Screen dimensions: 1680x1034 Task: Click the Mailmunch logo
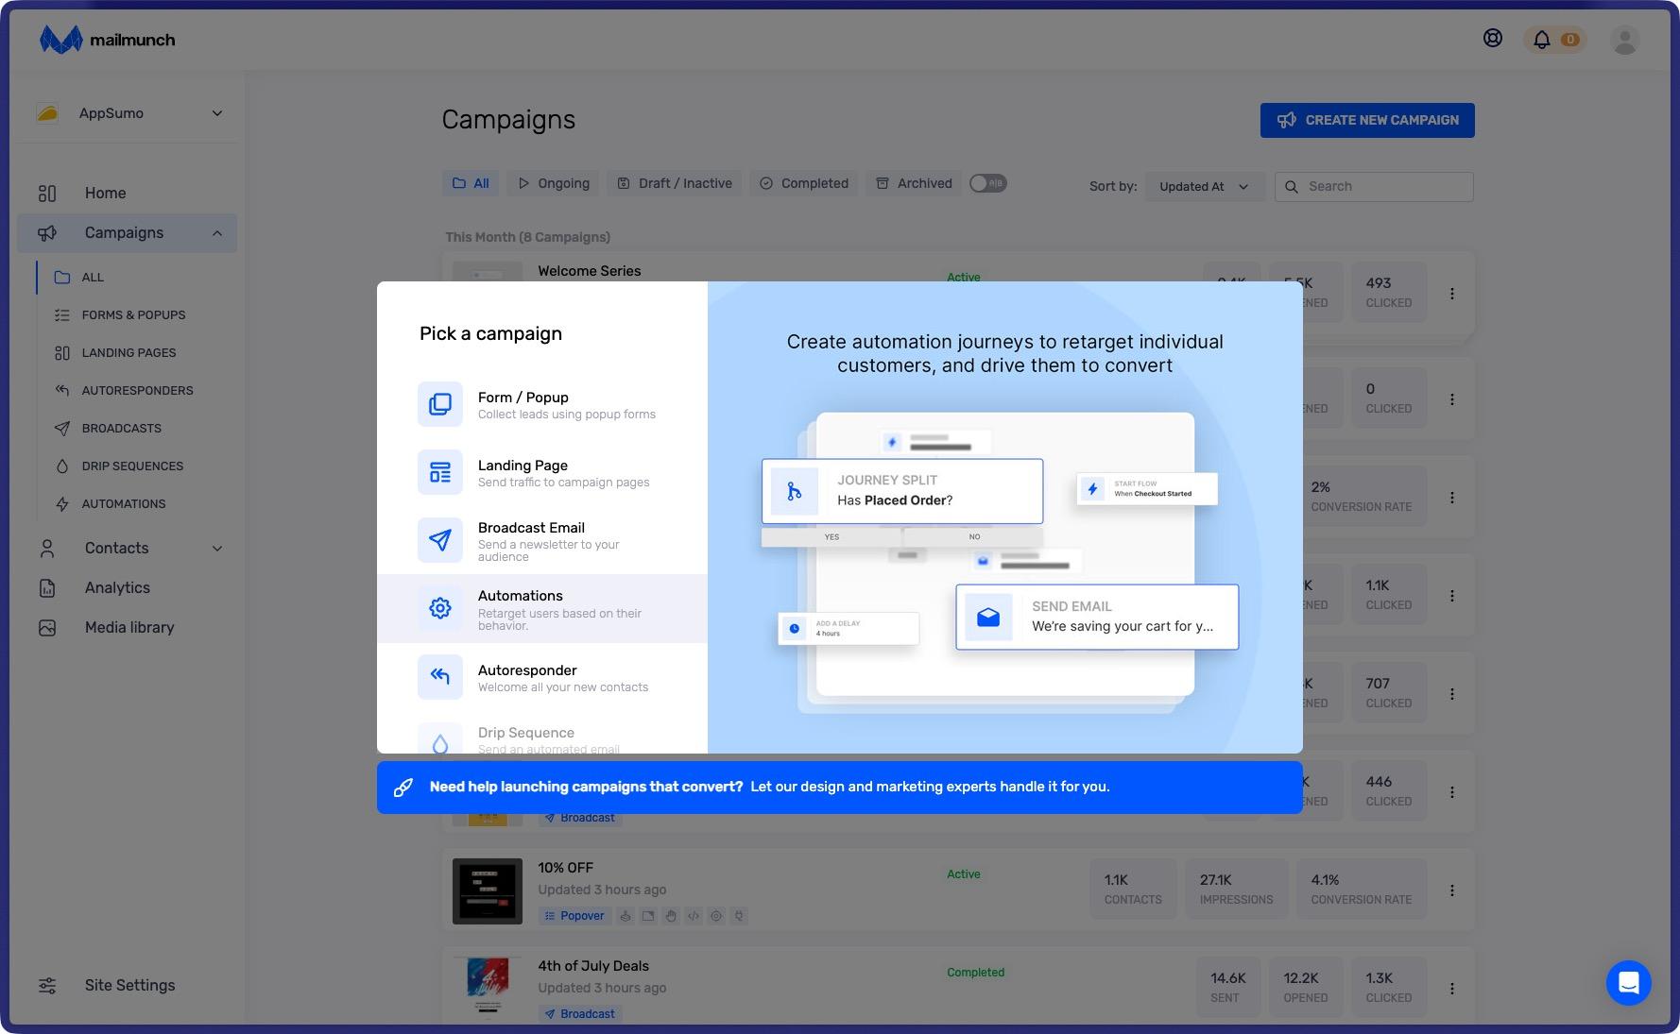pyautogui.click(x=107, y=40)
